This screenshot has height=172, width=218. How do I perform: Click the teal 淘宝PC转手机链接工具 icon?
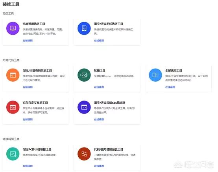point(13,154)
